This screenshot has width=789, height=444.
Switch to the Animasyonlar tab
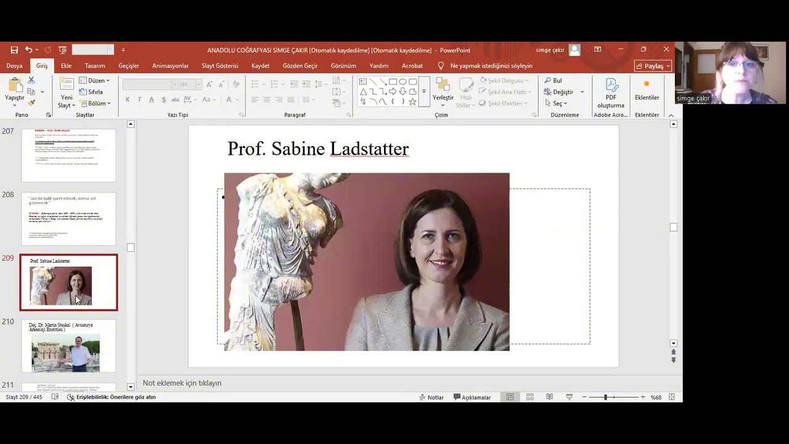(170, 66)
